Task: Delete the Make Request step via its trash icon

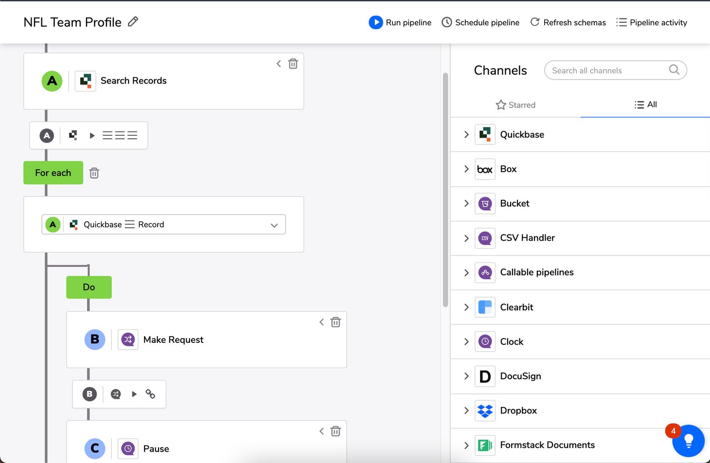Action: (x=336, y=322)
